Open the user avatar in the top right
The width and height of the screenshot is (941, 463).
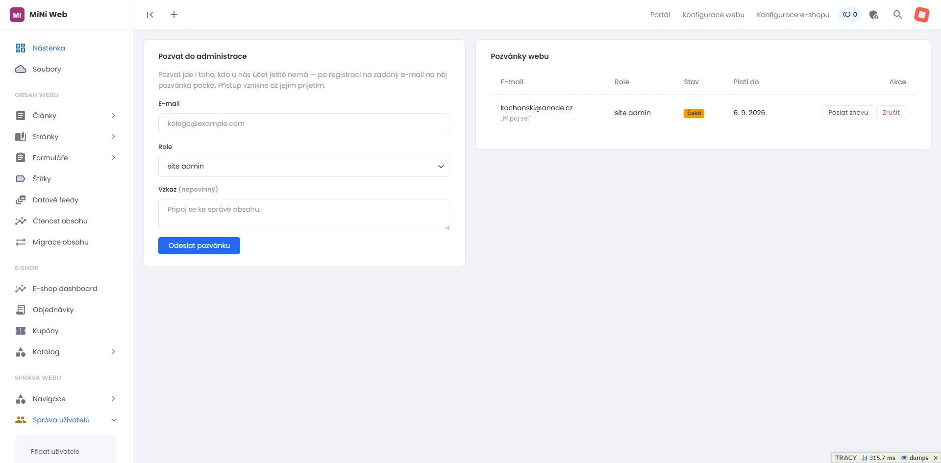pyautogui.click(x=921, y=15)
